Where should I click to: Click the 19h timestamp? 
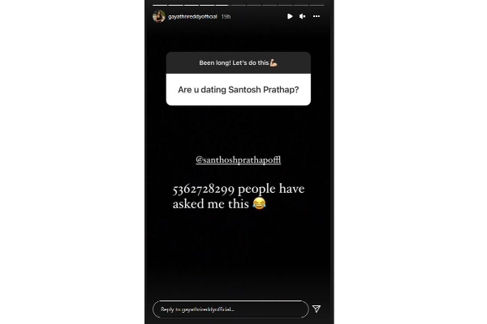tap(226, 17)
